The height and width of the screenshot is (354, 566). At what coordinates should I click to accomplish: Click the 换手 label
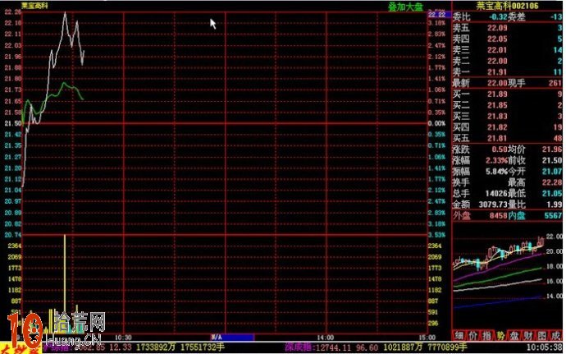click(461, 182)
